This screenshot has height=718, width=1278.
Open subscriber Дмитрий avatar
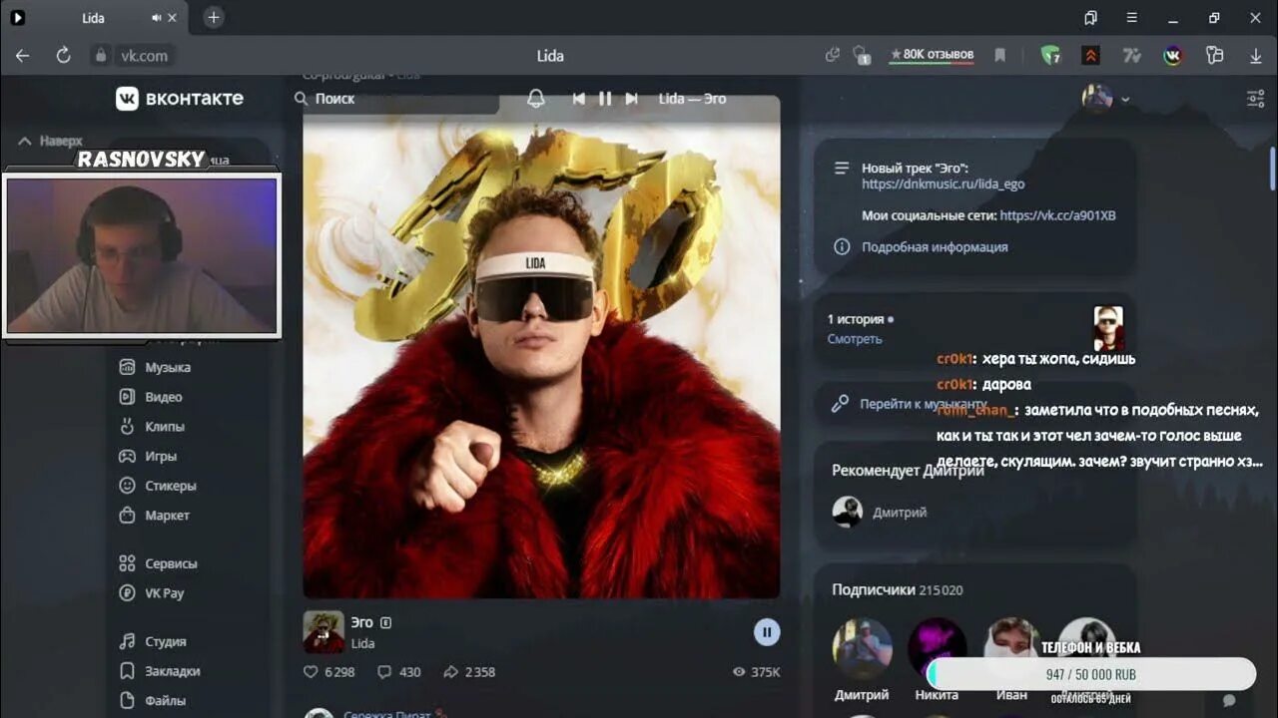pos(862,648)
